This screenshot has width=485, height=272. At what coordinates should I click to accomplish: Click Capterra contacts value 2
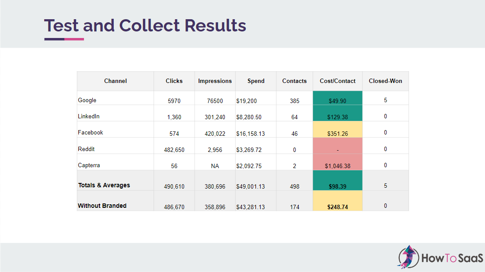pyautogui.click(x=294, y=166)
